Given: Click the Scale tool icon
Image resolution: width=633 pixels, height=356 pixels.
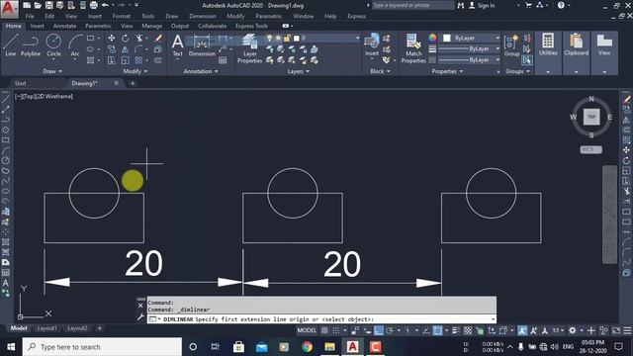Looking at the screenshot, I should [126, 60].
